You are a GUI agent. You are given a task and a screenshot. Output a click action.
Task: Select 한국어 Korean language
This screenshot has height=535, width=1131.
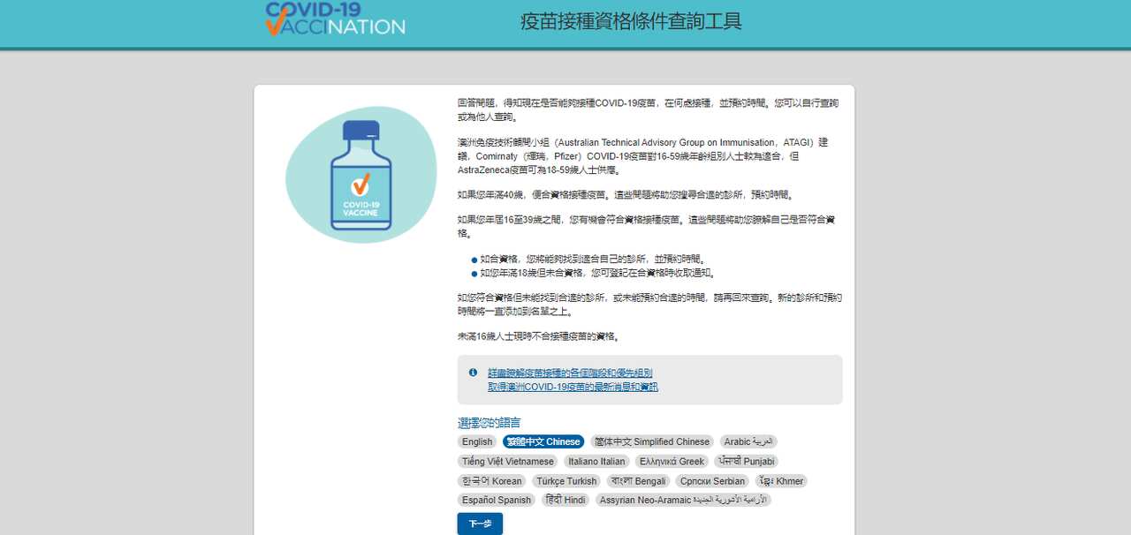click(490, 480)
